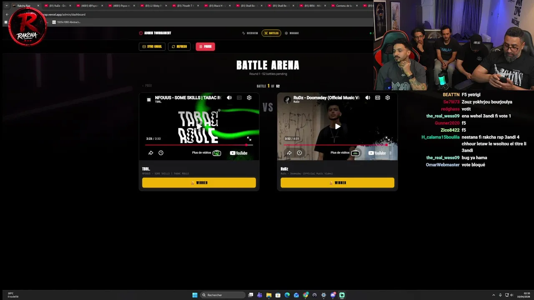Open the RuDz channel avatar

coord(287,100)
